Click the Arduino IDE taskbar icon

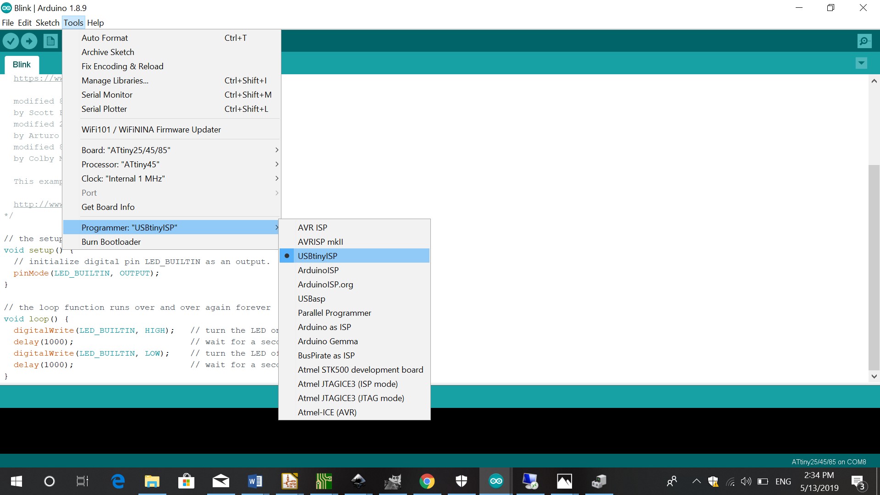[496, 481]
